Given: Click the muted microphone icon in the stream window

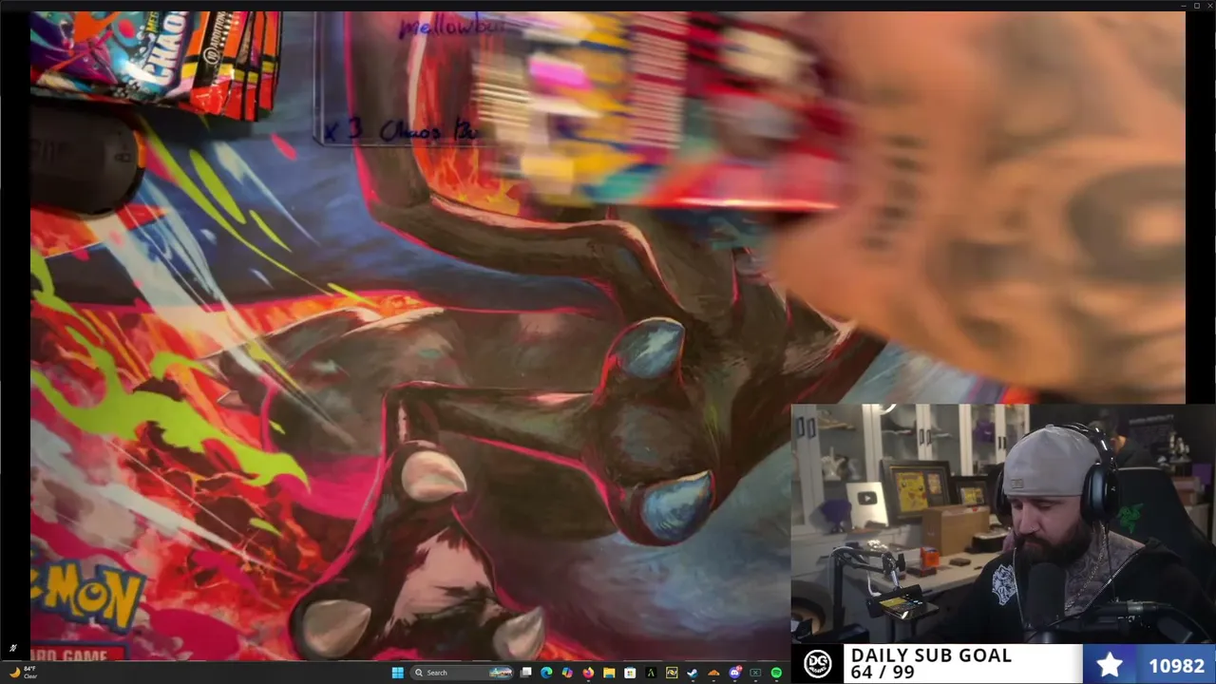Looking at the screenshot, I should tap(12, 649).
